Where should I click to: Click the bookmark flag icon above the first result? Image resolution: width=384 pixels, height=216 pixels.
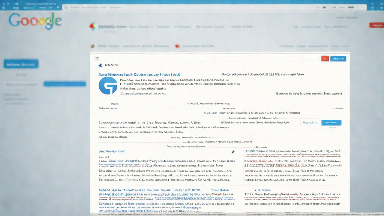pos(100,65)
